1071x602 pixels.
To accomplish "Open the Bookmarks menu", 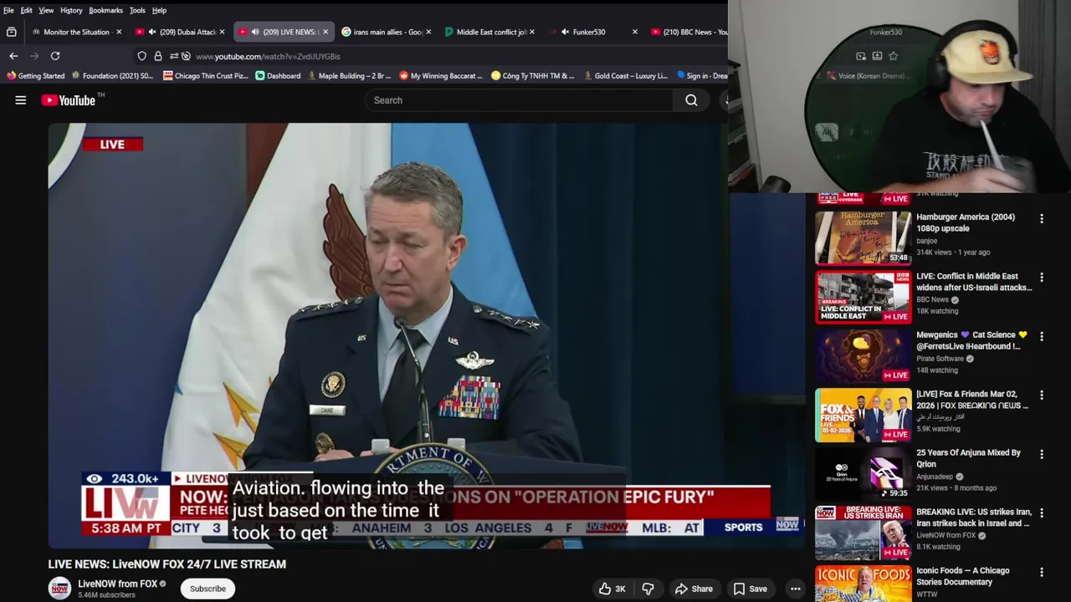I will (105, 10).
